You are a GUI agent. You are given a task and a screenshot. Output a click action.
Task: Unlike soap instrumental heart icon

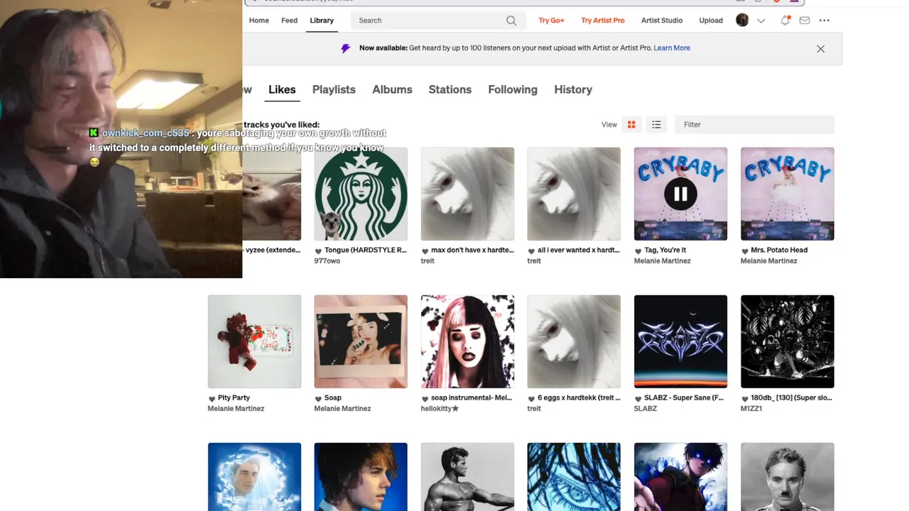tap(425, 398)
